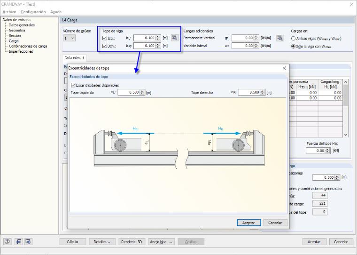The image size is (357, 255).
Task: Switch to the Grúa núm. 1 tab
Action: tap(74, 58)
